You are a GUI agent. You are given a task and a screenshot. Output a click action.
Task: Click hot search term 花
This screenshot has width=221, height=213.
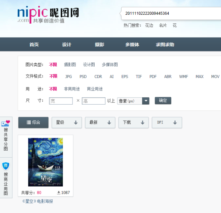point(175,25)
